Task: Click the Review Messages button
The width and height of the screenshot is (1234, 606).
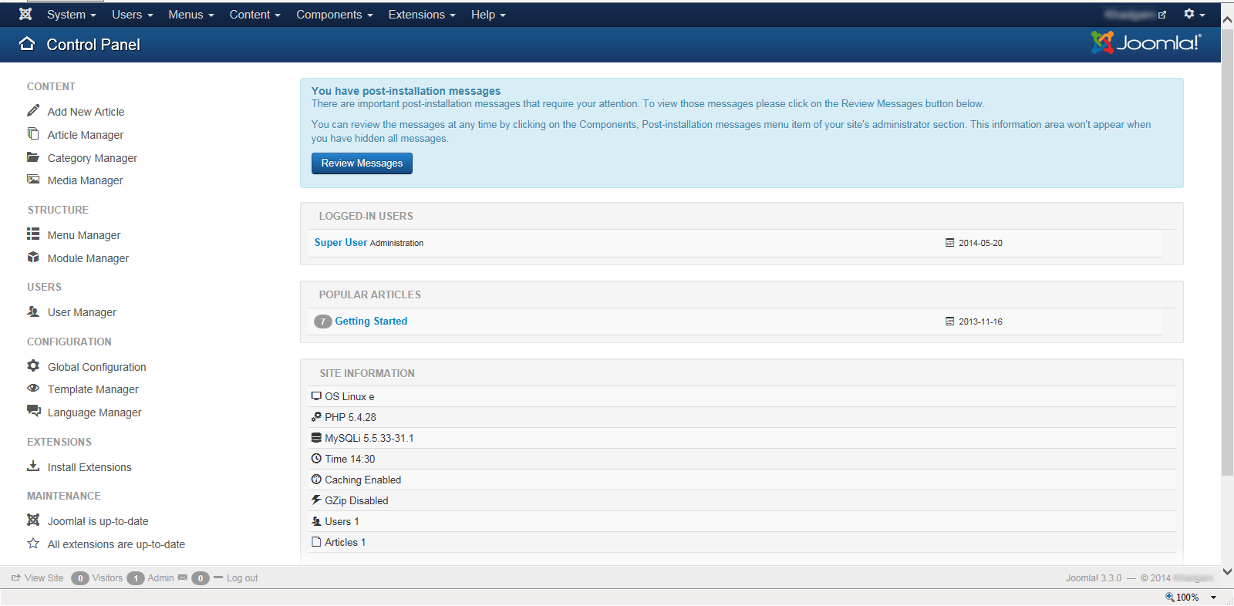Action: 362,163
